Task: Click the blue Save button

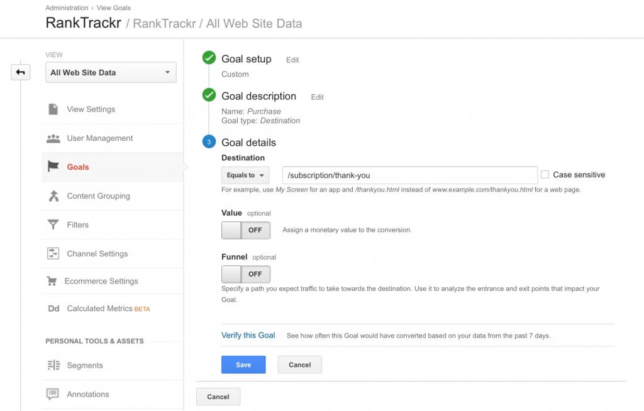Action: pyautogui.click(x=243, y=364)
